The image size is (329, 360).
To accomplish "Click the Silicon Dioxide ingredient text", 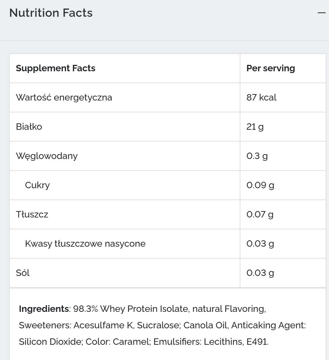I will point(50,342).
